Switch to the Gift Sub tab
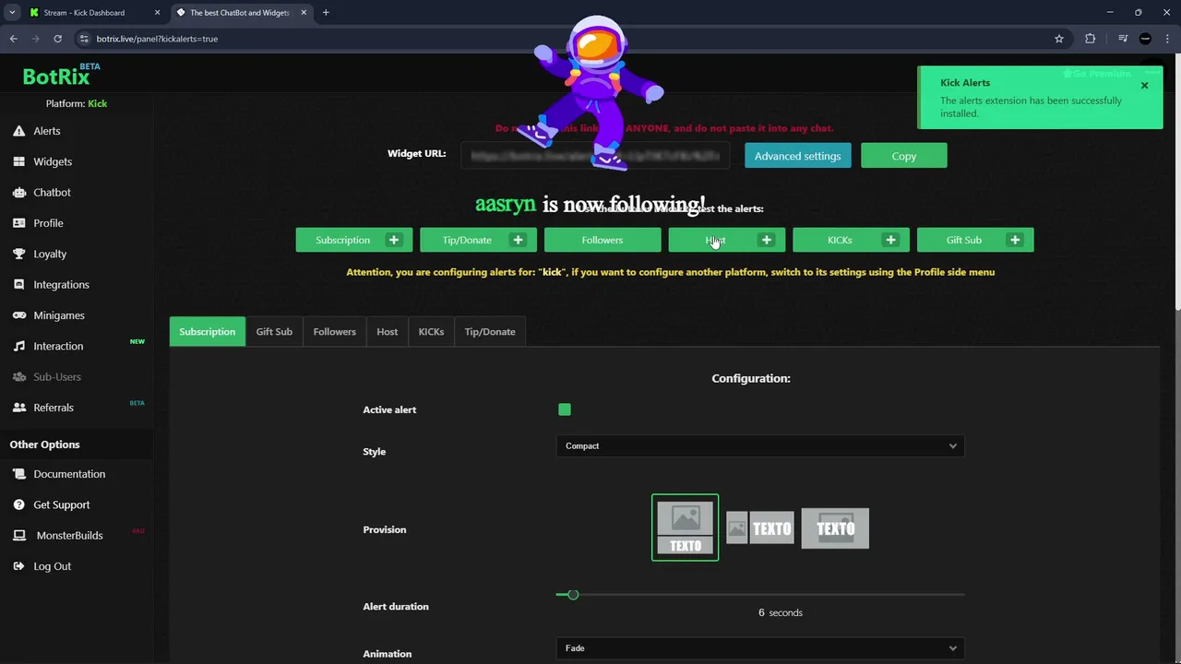Image resolution: width=1181 pixels, height=664 pixels. click(x=274, y=332)
